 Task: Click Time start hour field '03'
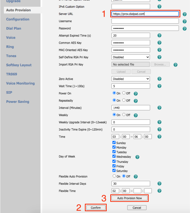pos(115,137)
